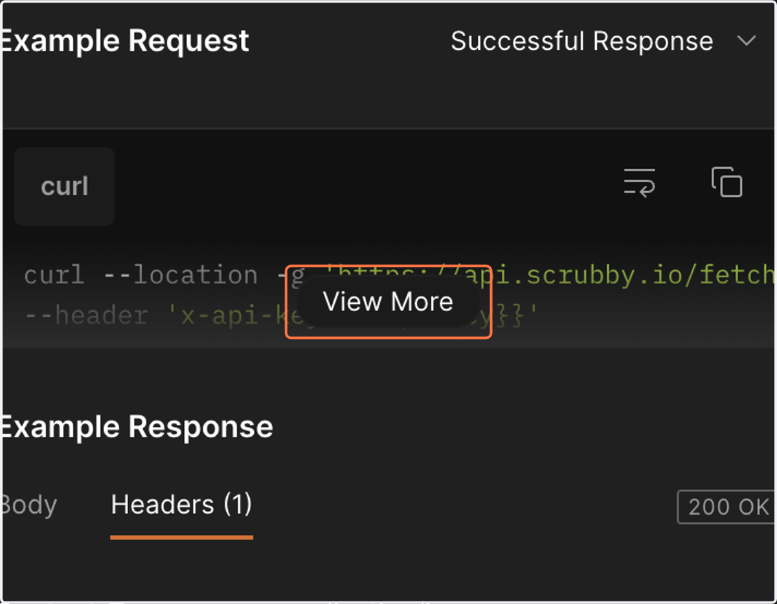Click the 200 OK status badge

(726, 507)
